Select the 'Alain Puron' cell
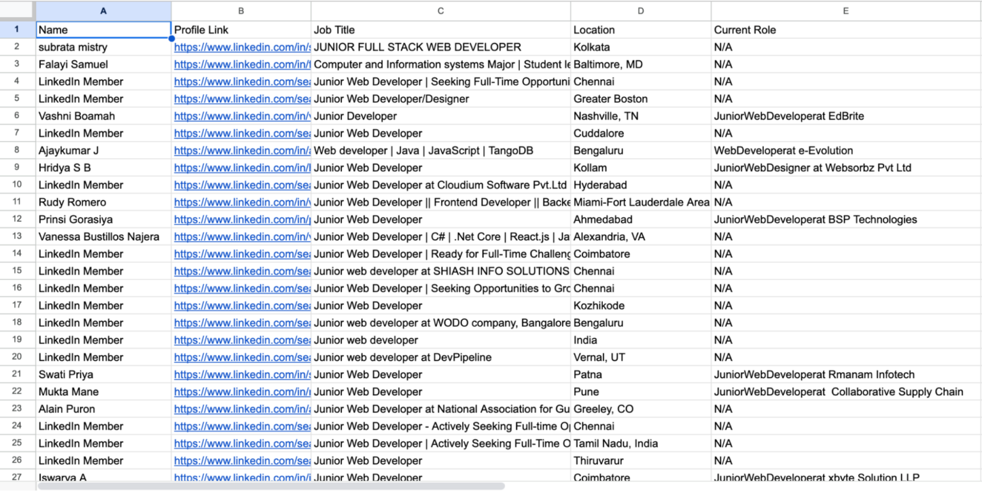 104,409
